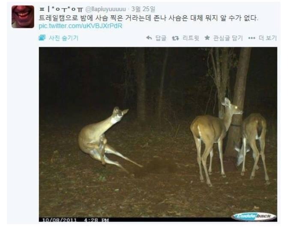Open the user's smiling avatar

pos(23,17)
